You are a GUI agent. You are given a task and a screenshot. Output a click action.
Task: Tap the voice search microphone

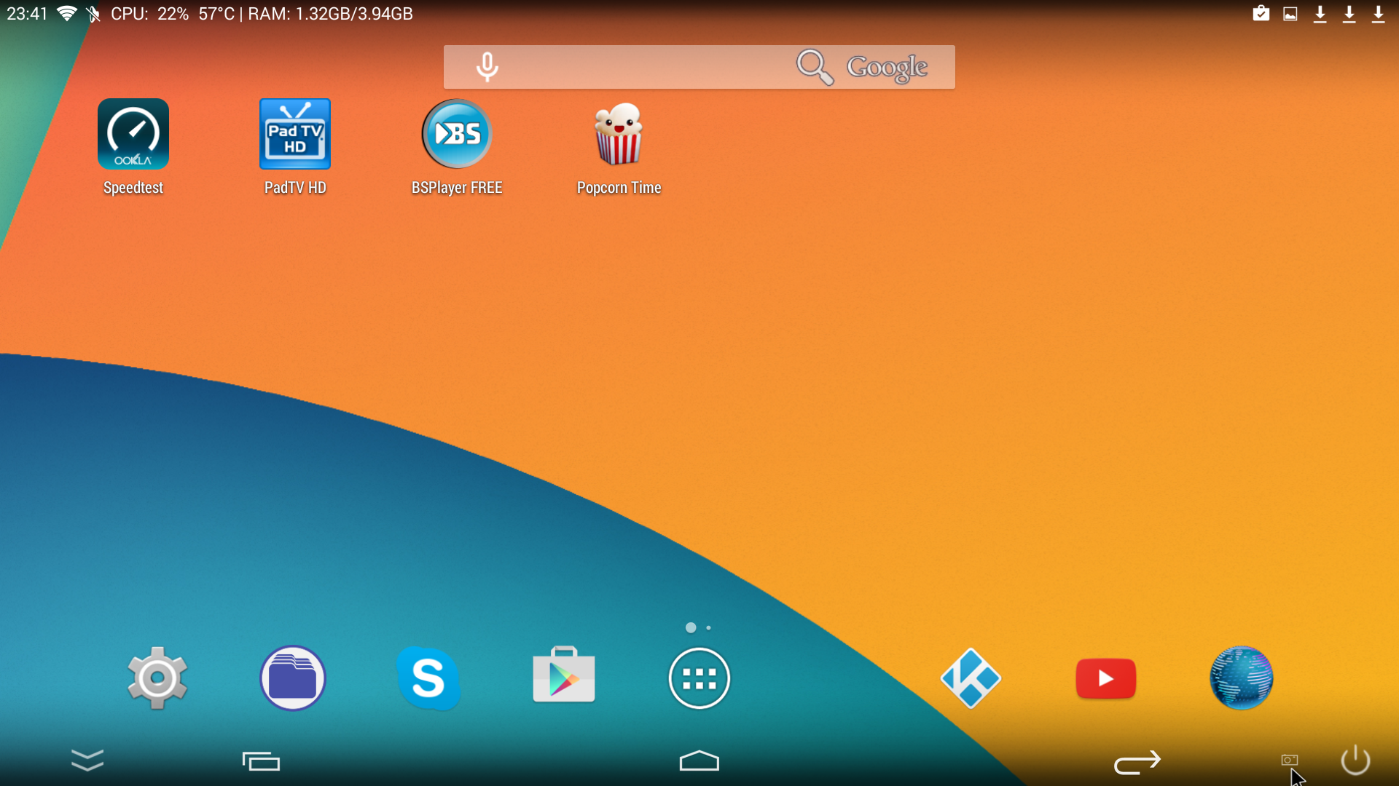(x=486, y=66)
